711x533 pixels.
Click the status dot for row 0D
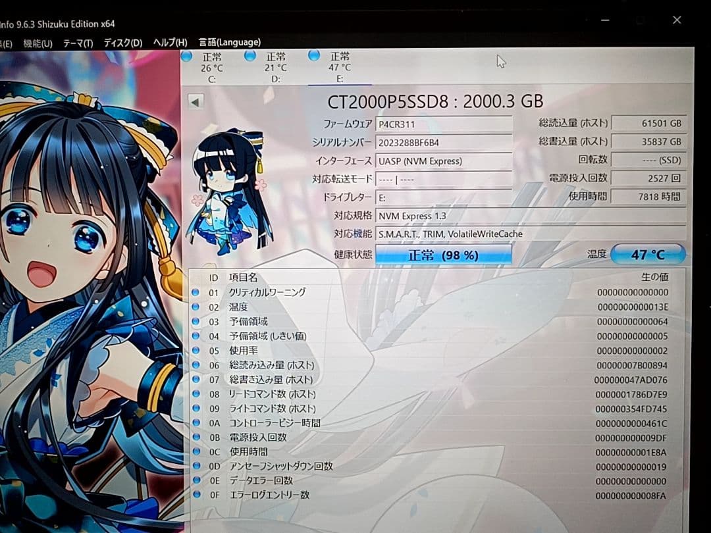(196, 465)
